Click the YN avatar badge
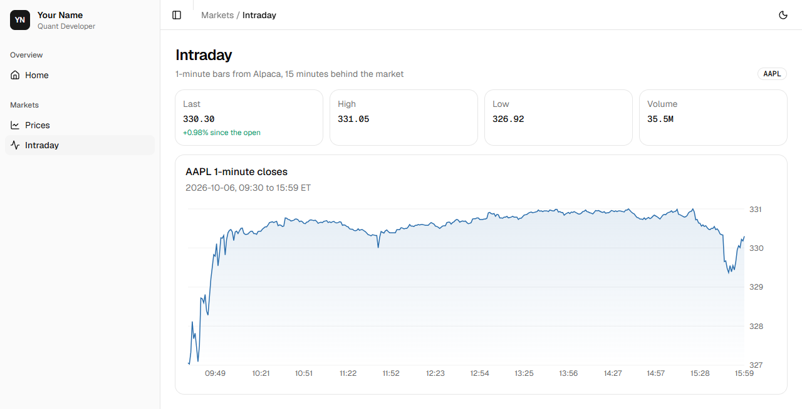 click(x=20, y=20)
